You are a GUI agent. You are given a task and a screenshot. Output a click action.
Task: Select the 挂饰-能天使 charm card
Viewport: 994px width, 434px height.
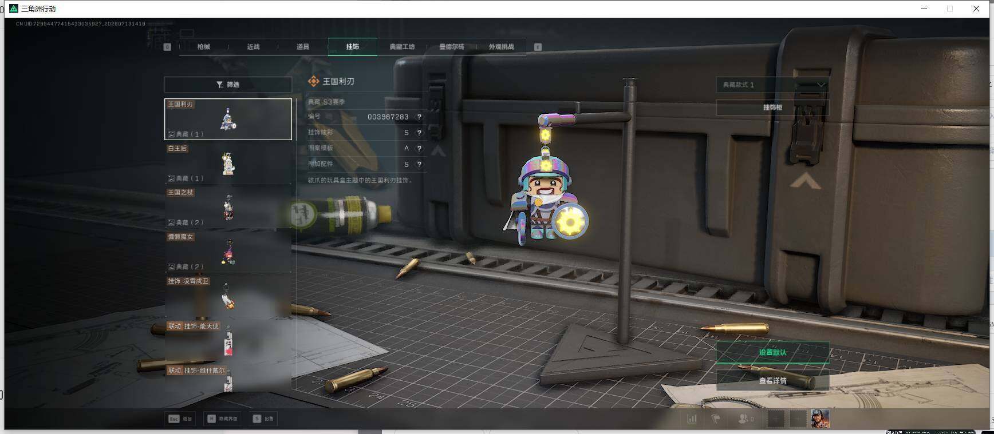tap(228, 341)
